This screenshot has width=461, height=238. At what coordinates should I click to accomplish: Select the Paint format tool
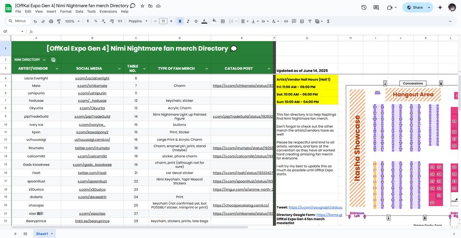point(59,21)
